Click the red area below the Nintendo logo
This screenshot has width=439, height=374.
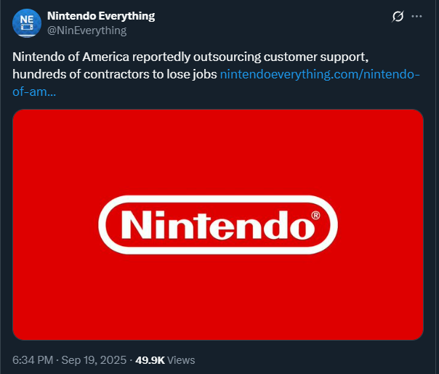[x=218, y=296]
